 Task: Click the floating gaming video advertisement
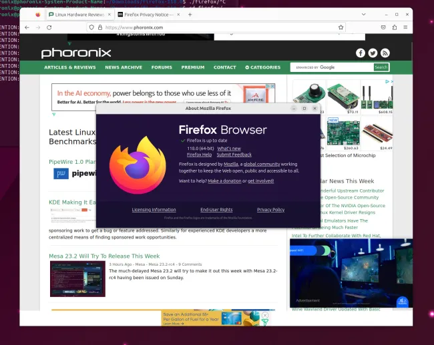pyautogui.click(x=351, y=273)
